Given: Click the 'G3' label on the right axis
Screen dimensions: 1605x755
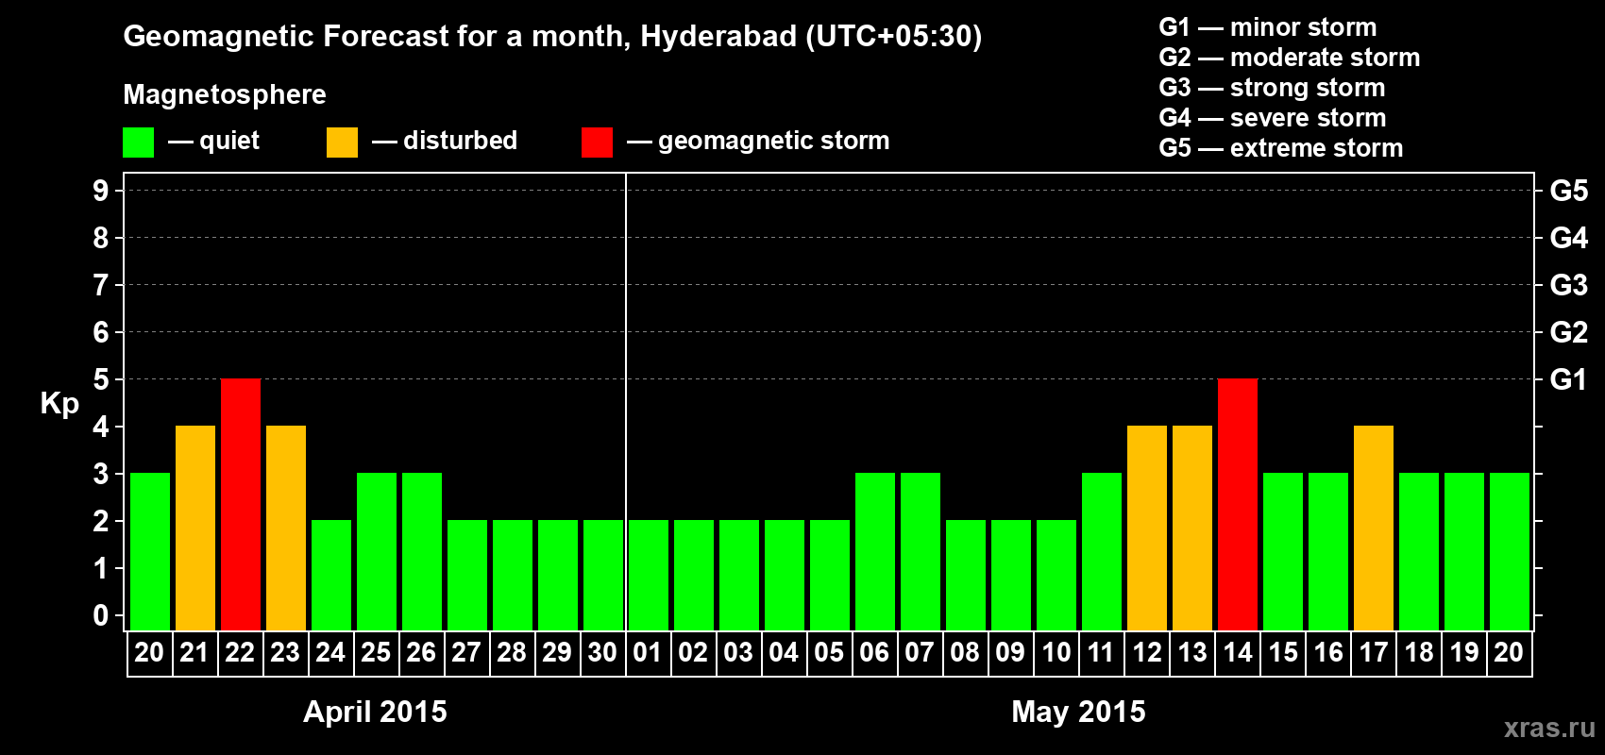Looking at the screenshot, I should (x=1568, y=285).
